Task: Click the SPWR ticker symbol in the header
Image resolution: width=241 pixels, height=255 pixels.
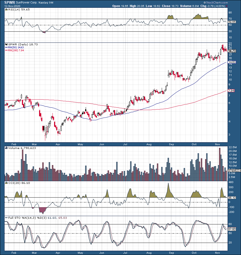Action: click(10, 2)
